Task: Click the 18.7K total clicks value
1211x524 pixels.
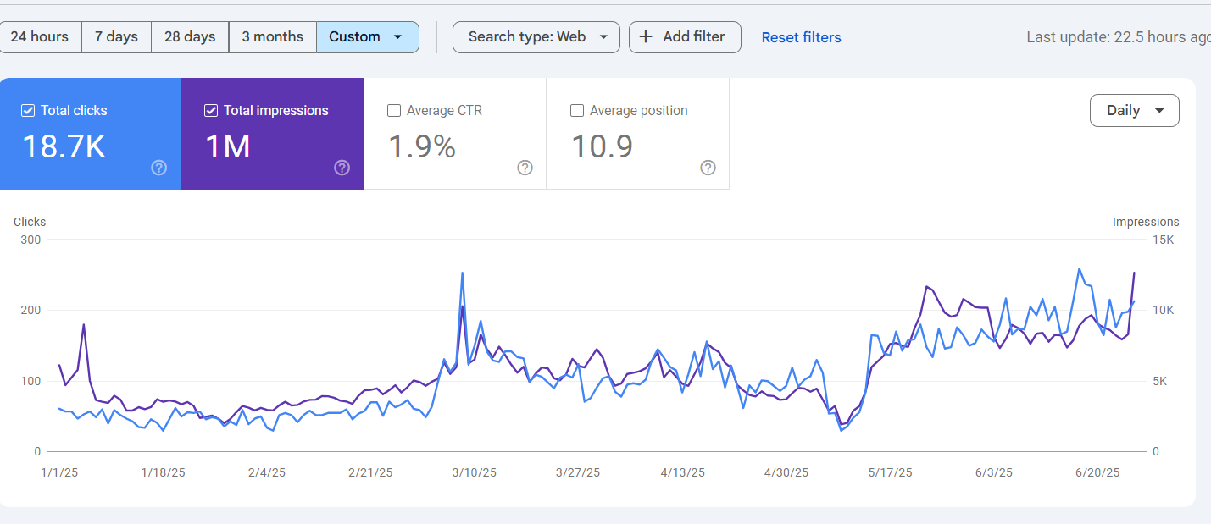Action: tap(64, 147)
